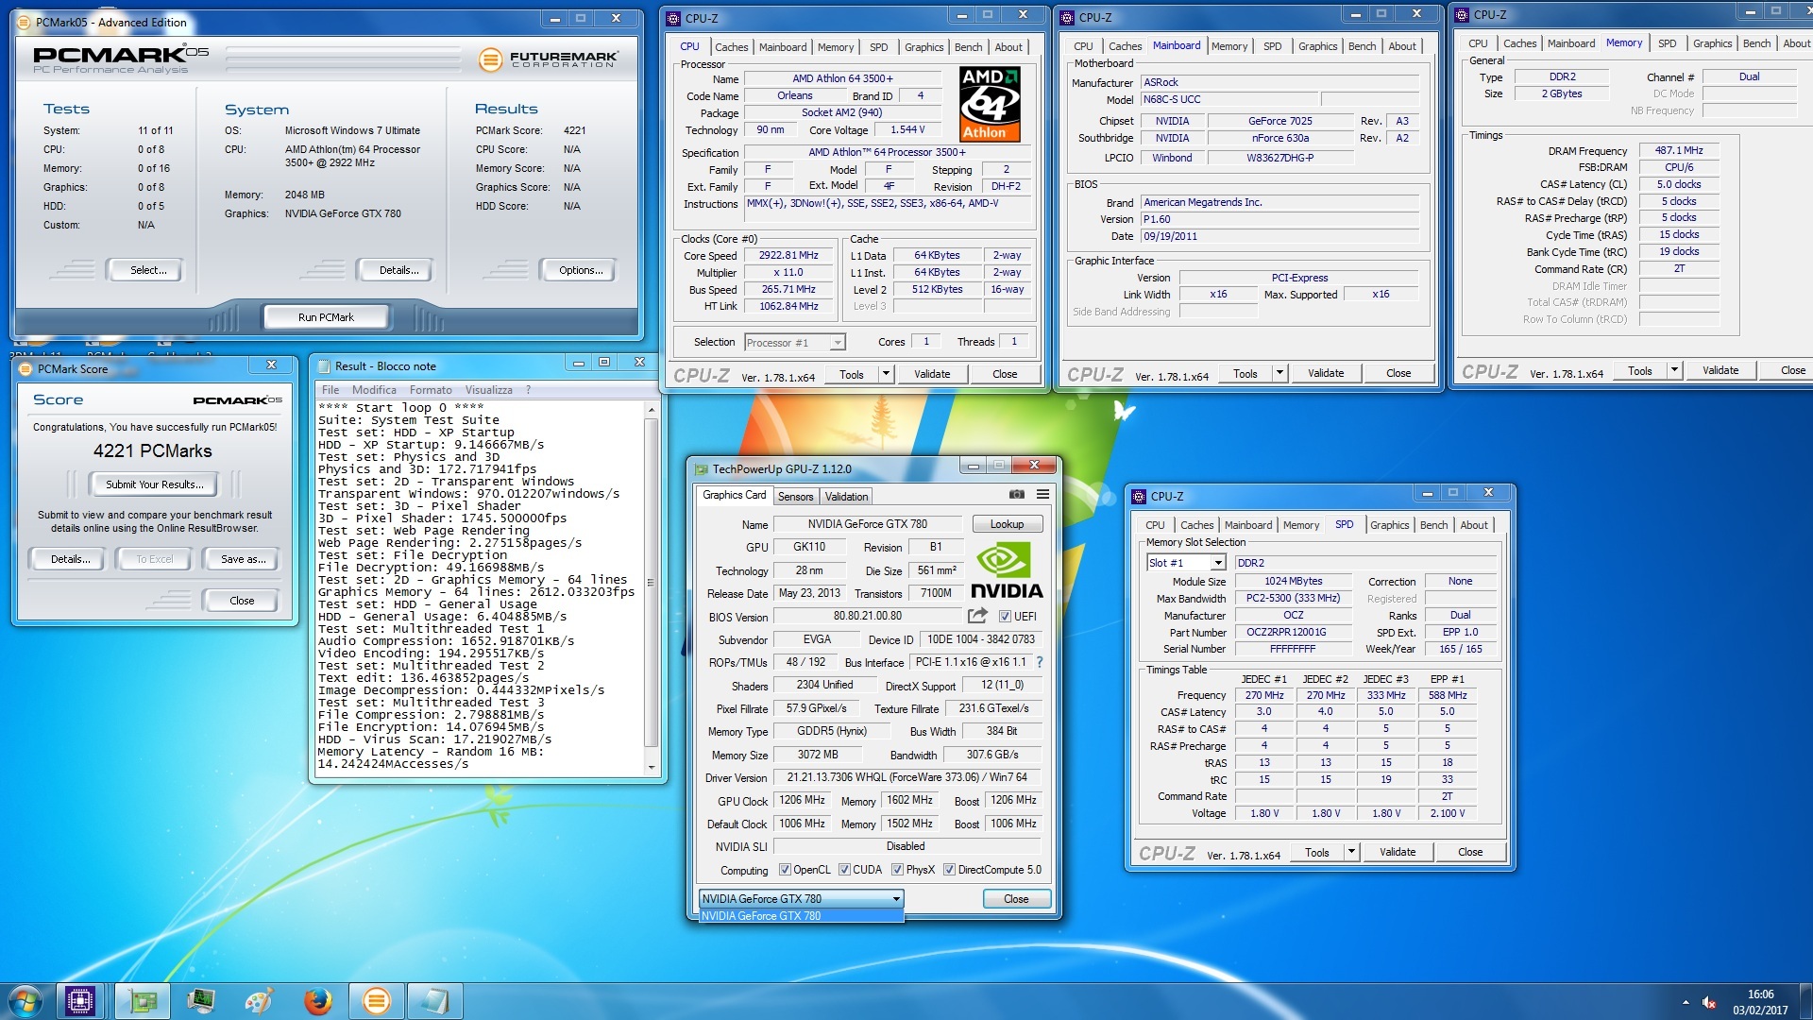Take a GPU-Z screenshot with camera icon
Image resolution: width=1813 pixels, height=1020 pixels.
coord(1016,495)
